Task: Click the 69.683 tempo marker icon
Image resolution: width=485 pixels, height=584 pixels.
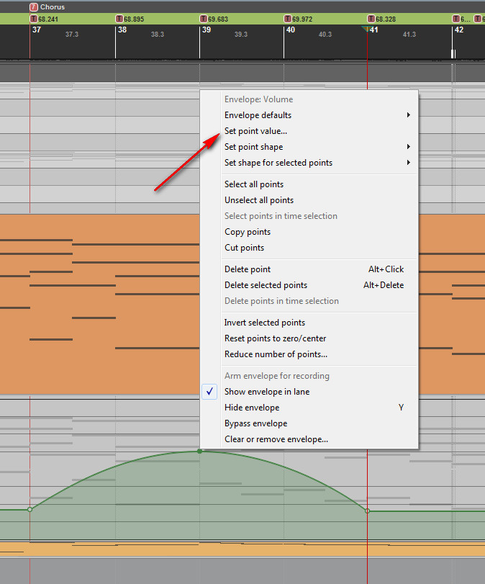Action: tap(204, 19)
